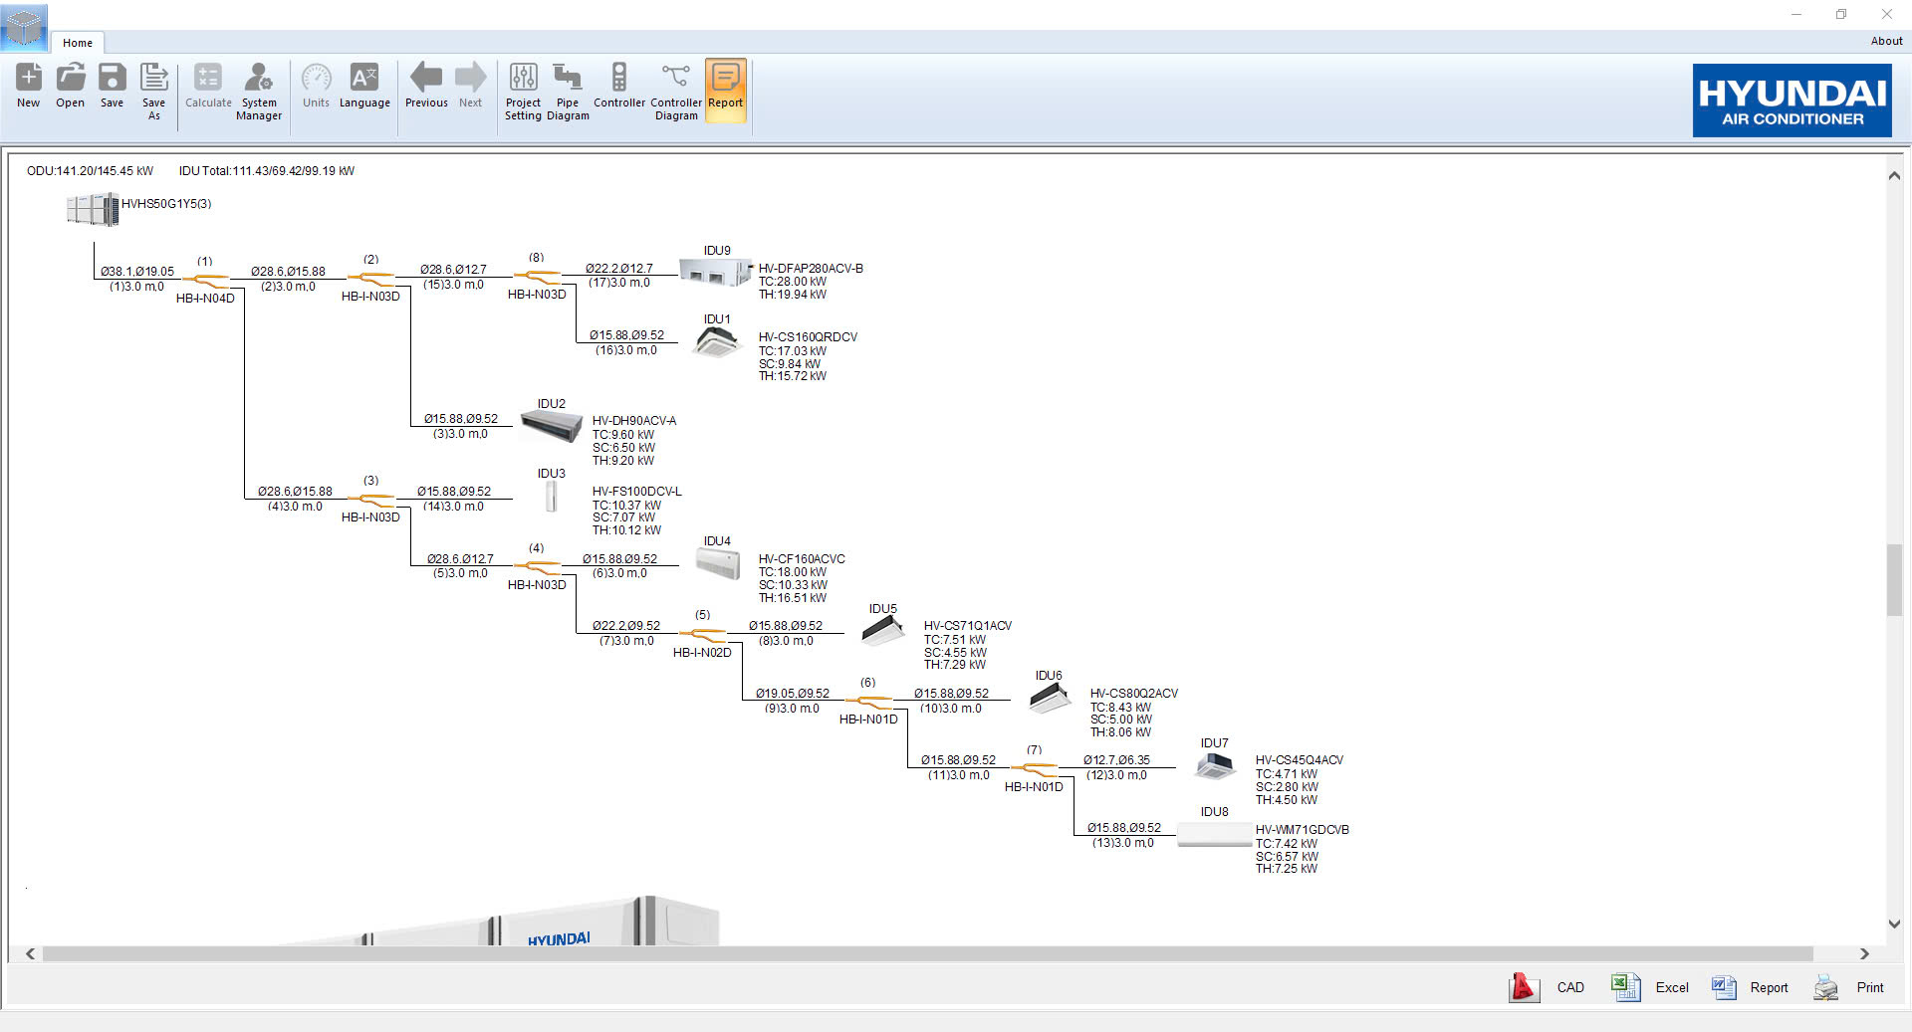This screenshot has width=1912, height=1032.
Task: Select branch joint (1) HB-I-N04D
Action: pos(206,281)
